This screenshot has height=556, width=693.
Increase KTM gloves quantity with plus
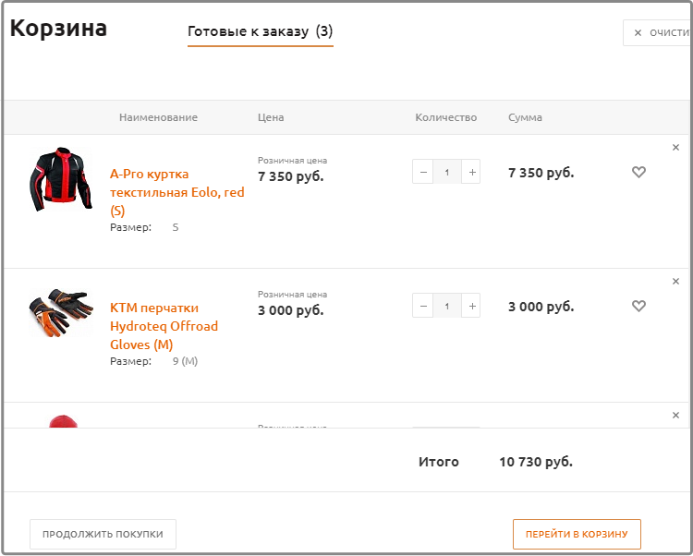point(471,306)
